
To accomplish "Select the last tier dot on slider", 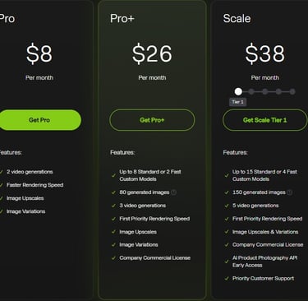I will pyautogui.click(x=292, y=91).
